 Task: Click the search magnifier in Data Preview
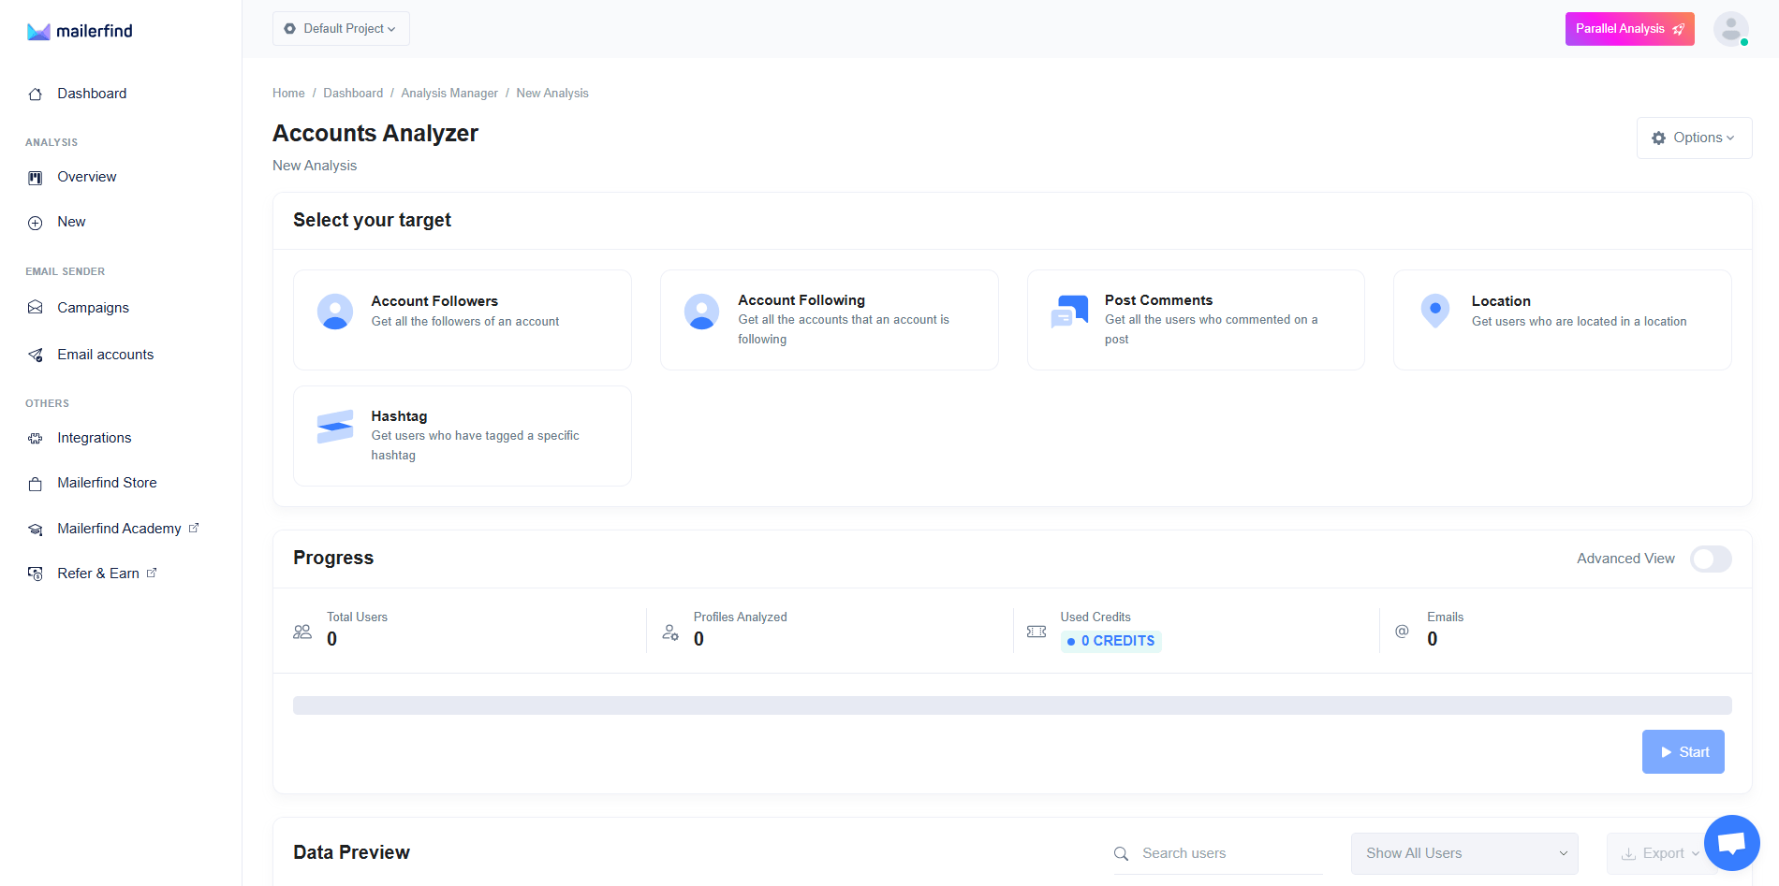[x=1121, y=853]
